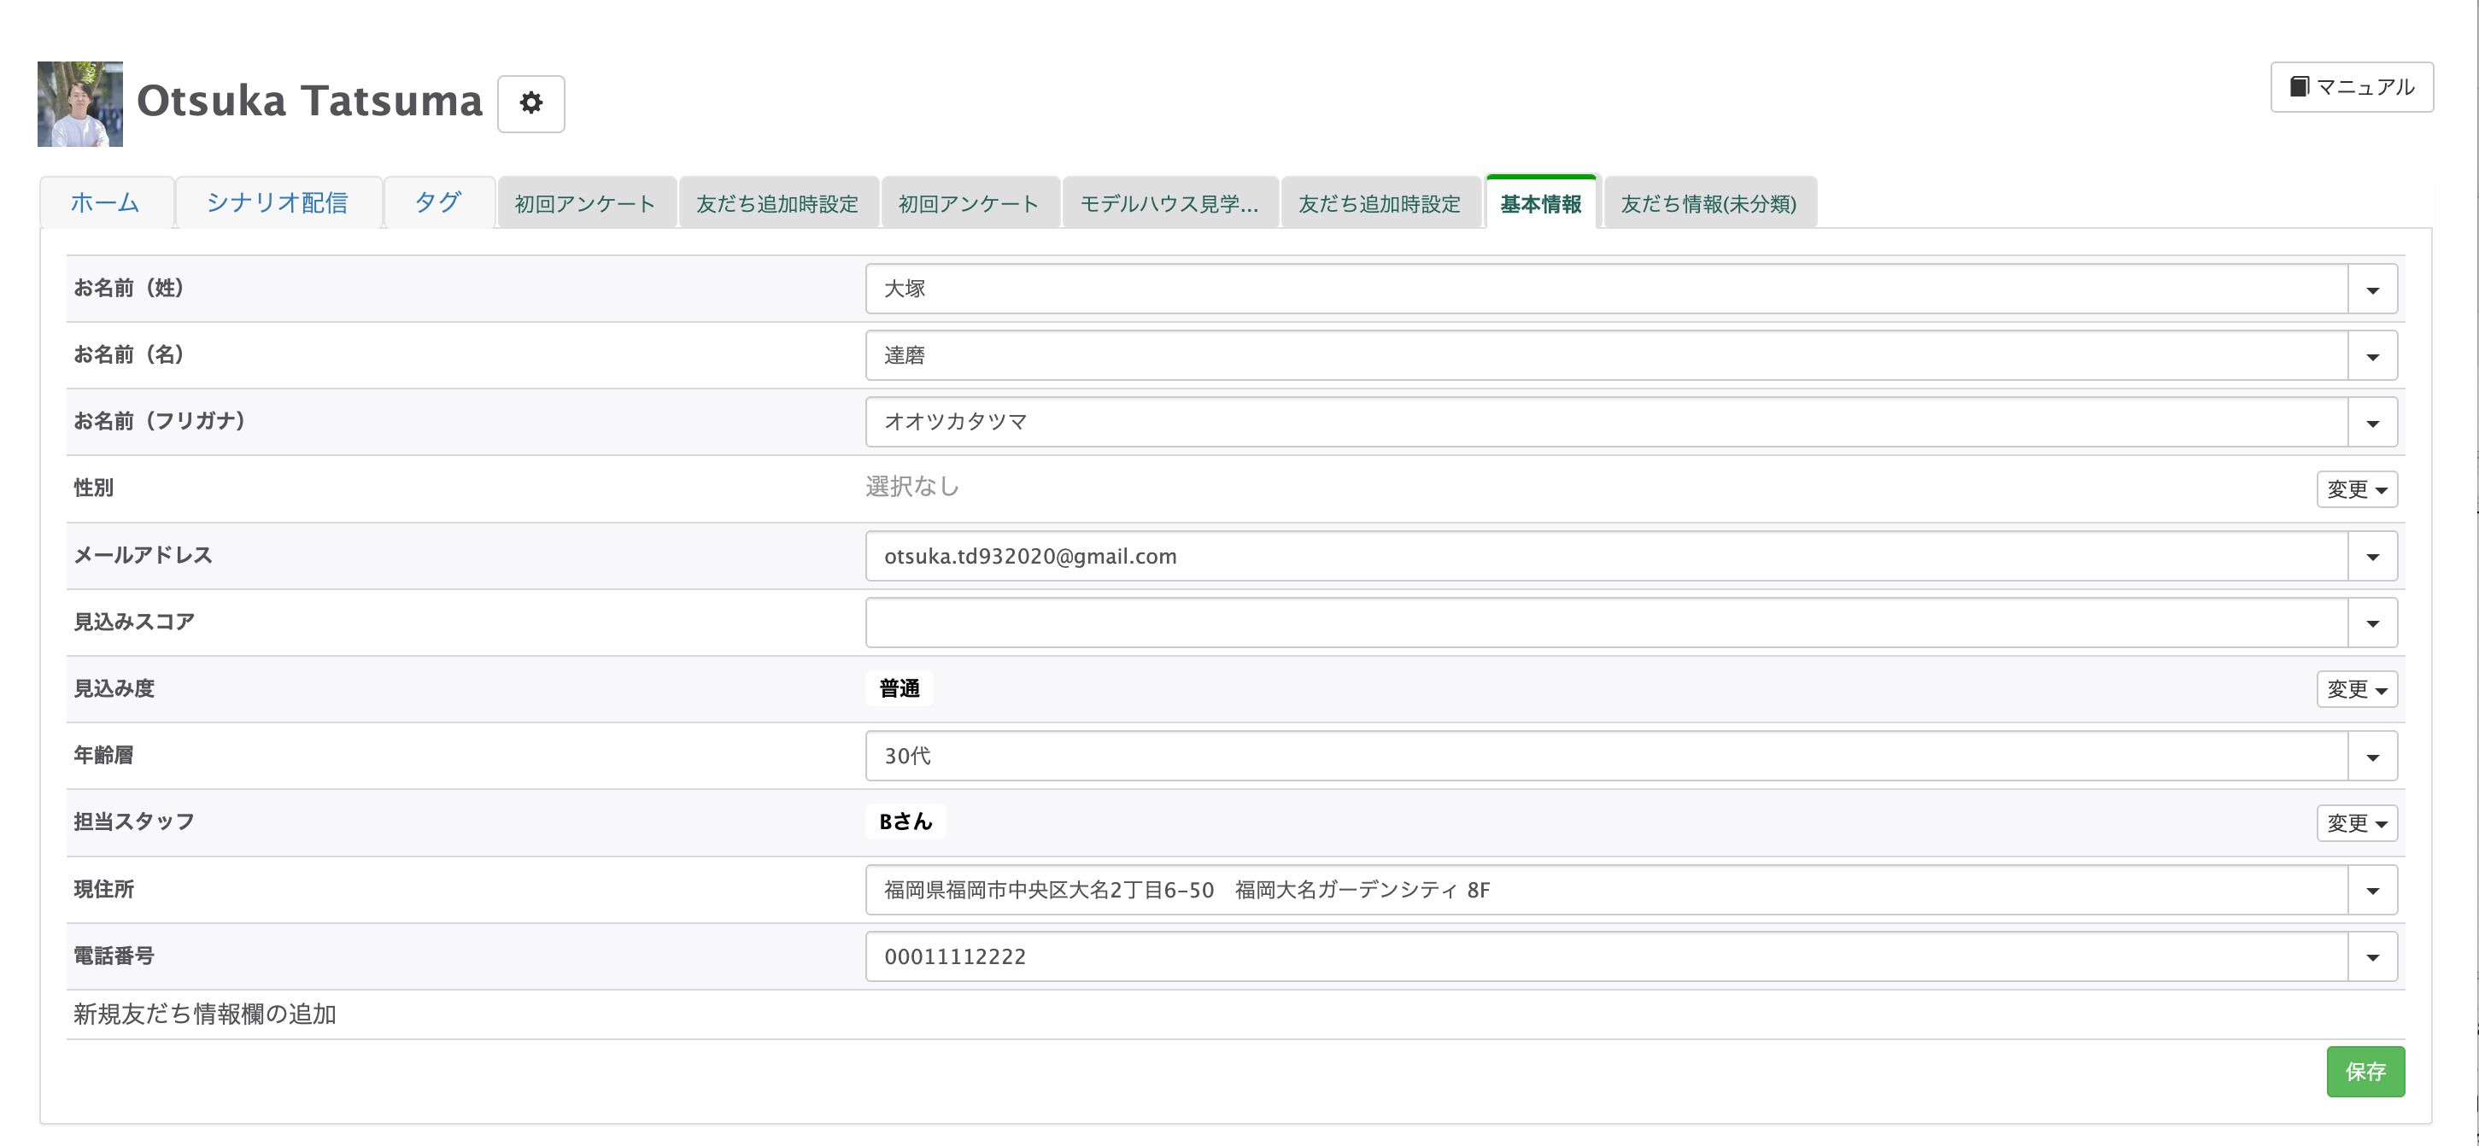Viewport: 2479px width, 1146px height.
Task: Expand the お名前（名） field dropdown arrow
Action: (x=2372, y=356)
